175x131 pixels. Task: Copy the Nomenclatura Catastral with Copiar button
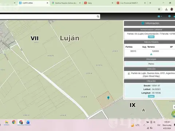[x=151, y=37]
